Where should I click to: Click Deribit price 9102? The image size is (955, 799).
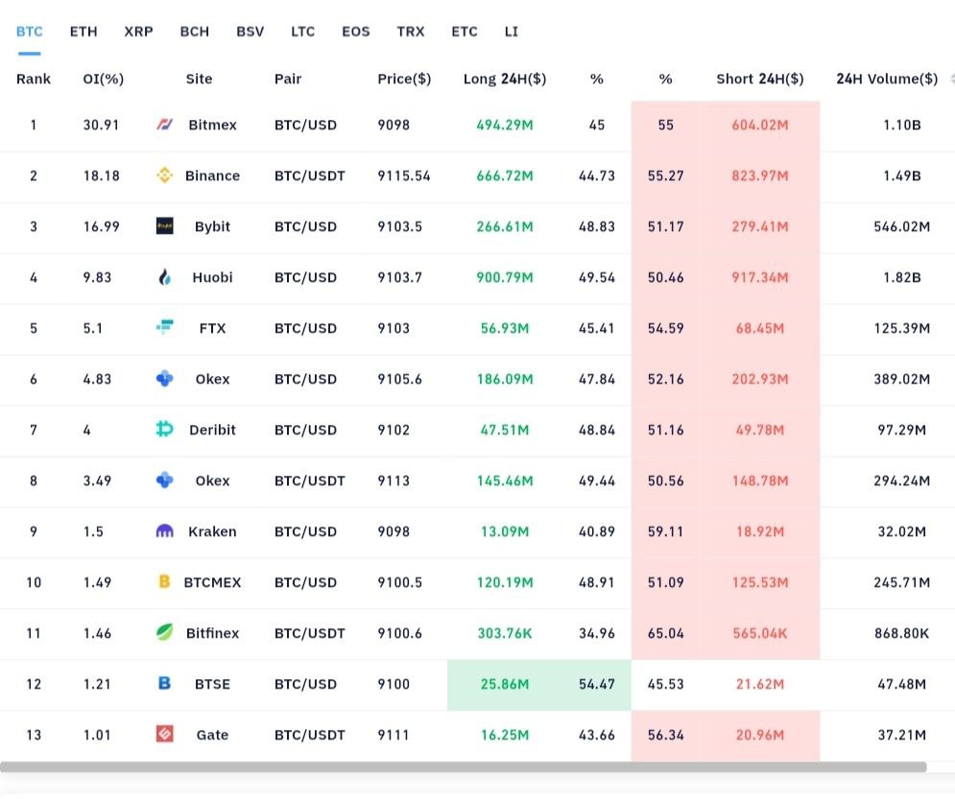pos(394,430)
